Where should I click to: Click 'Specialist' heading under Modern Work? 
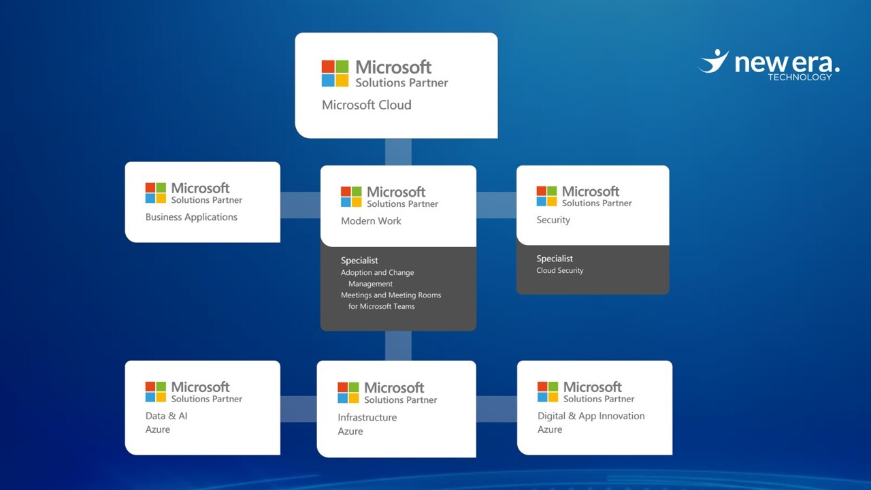click(x=359, y=260)
